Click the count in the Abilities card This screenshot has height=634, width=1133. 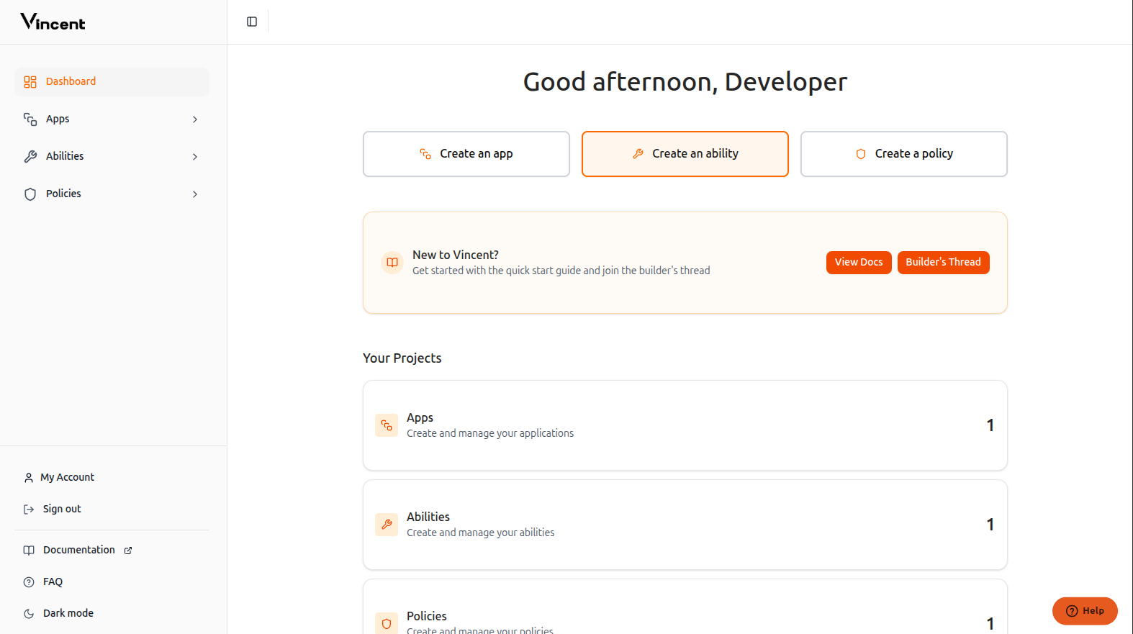pyautogui.click(x=990, y=525)
